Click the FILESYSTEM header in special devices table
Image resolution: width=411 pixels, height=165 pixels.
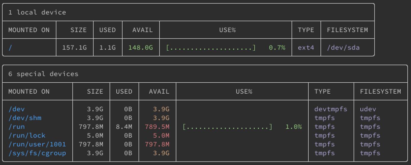coord(380,92)
